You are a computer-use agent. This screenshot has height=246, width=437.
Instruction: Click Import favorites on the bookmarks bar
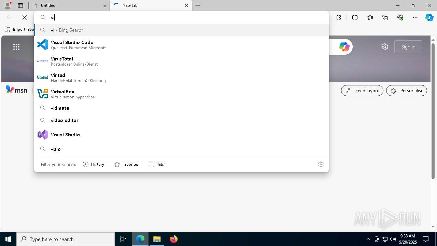(x=20, y=29)
